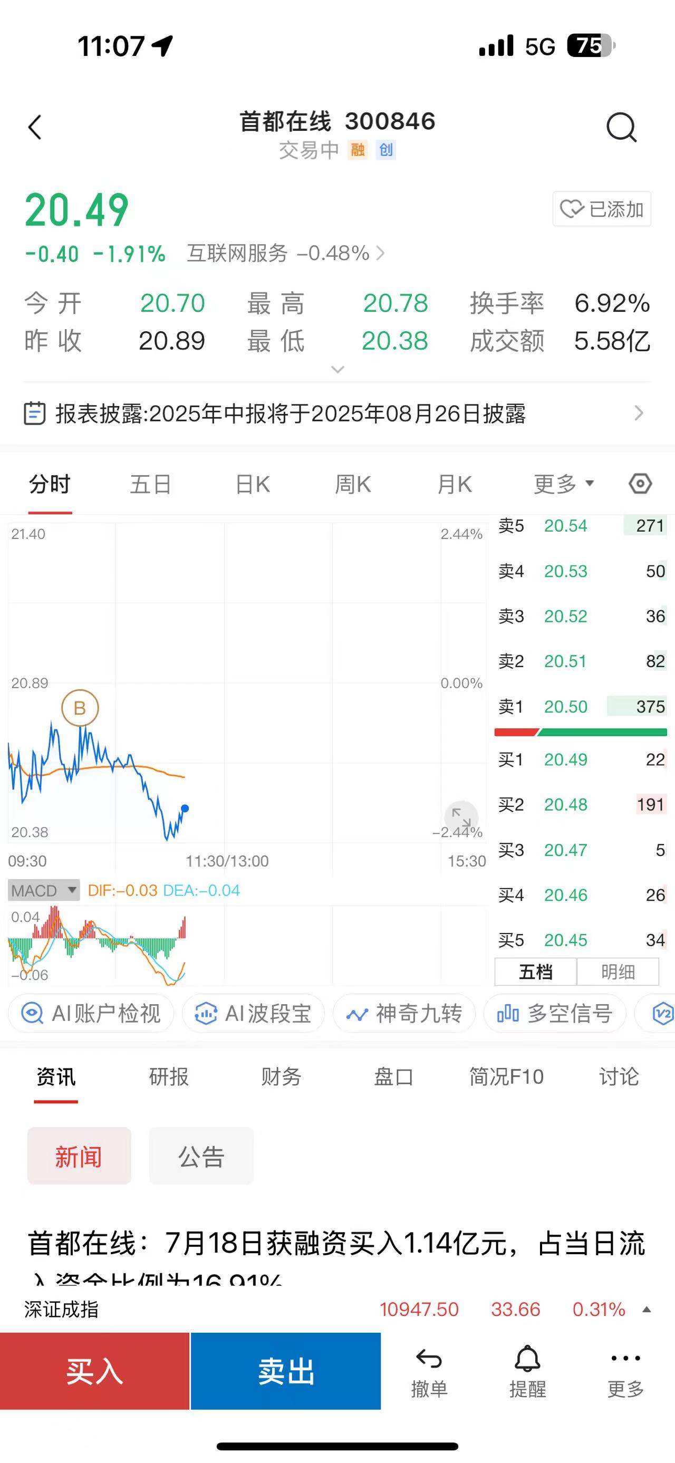
Task: Tap battery indicator in status bar
Action: coord(591,45)
